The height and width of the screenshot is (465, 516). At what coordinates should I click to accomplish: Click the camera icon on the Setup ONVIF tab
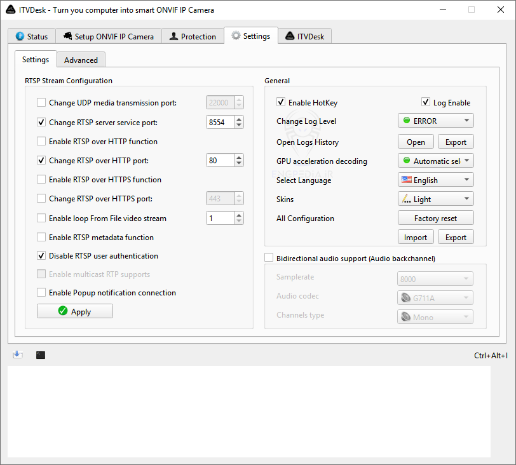tap(67, 36)
